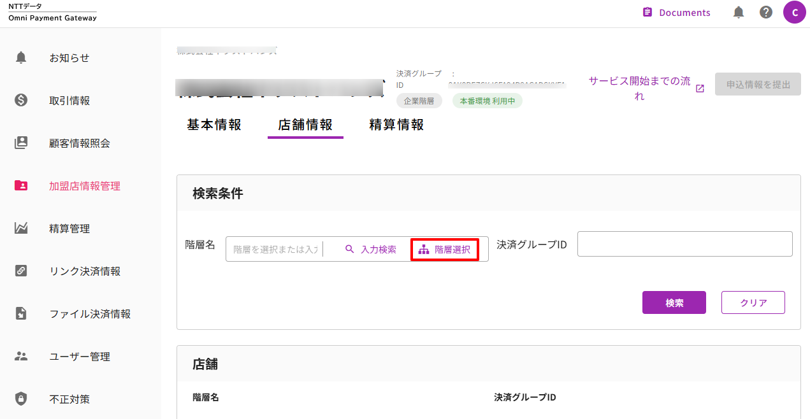This screenshot has height=419, width=810.
Task: Click the 精算管理 chart icon
Action: [21, 229]
